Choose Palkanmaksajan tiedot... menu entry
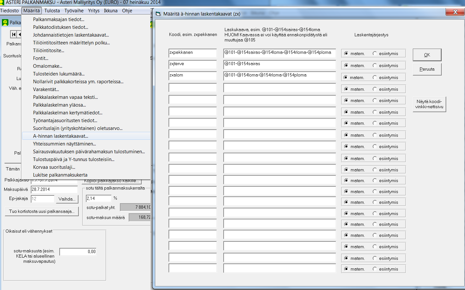Screen dimensions: 465x290 [x=86, y=19]
